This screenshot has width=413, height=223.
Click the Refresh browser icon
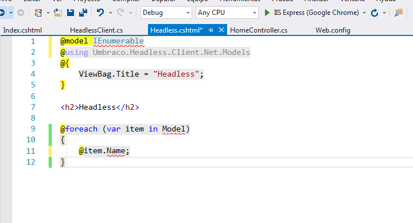click(374, 13)
